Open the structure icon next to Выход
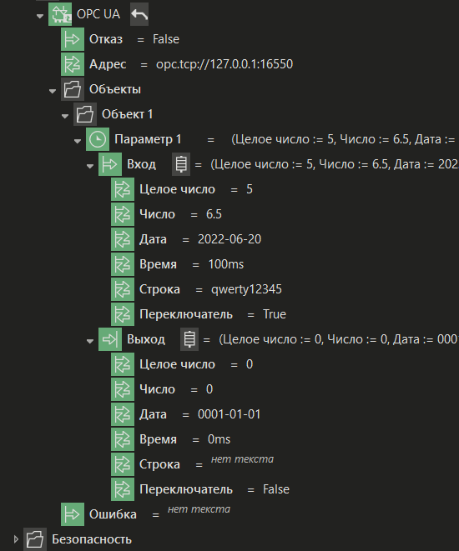 (189, 339)
